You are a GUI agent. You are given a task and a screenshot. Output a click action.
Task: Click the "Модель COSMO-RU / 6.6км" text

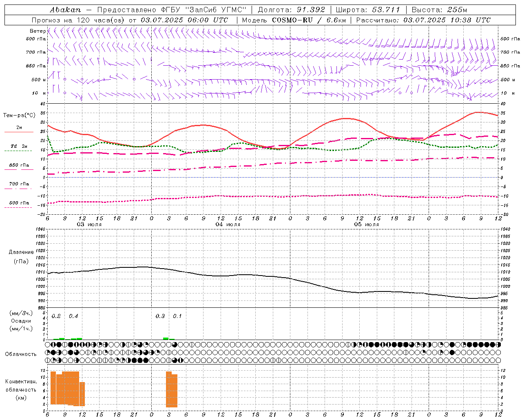(x=293, y=20)
